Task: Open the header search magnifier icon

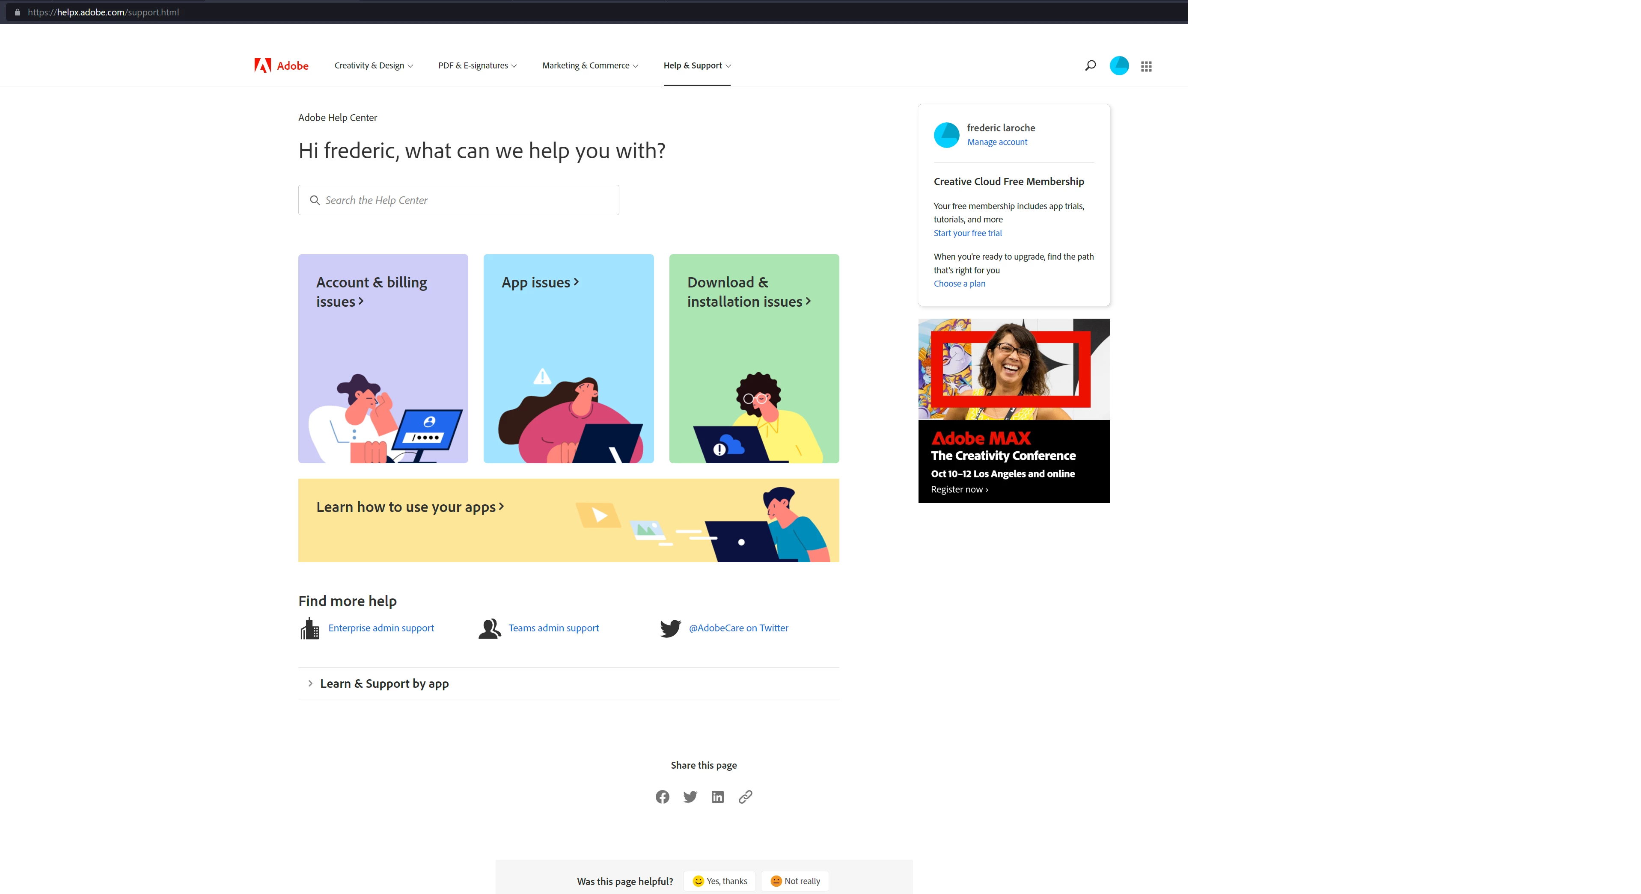Action: 1090,65
